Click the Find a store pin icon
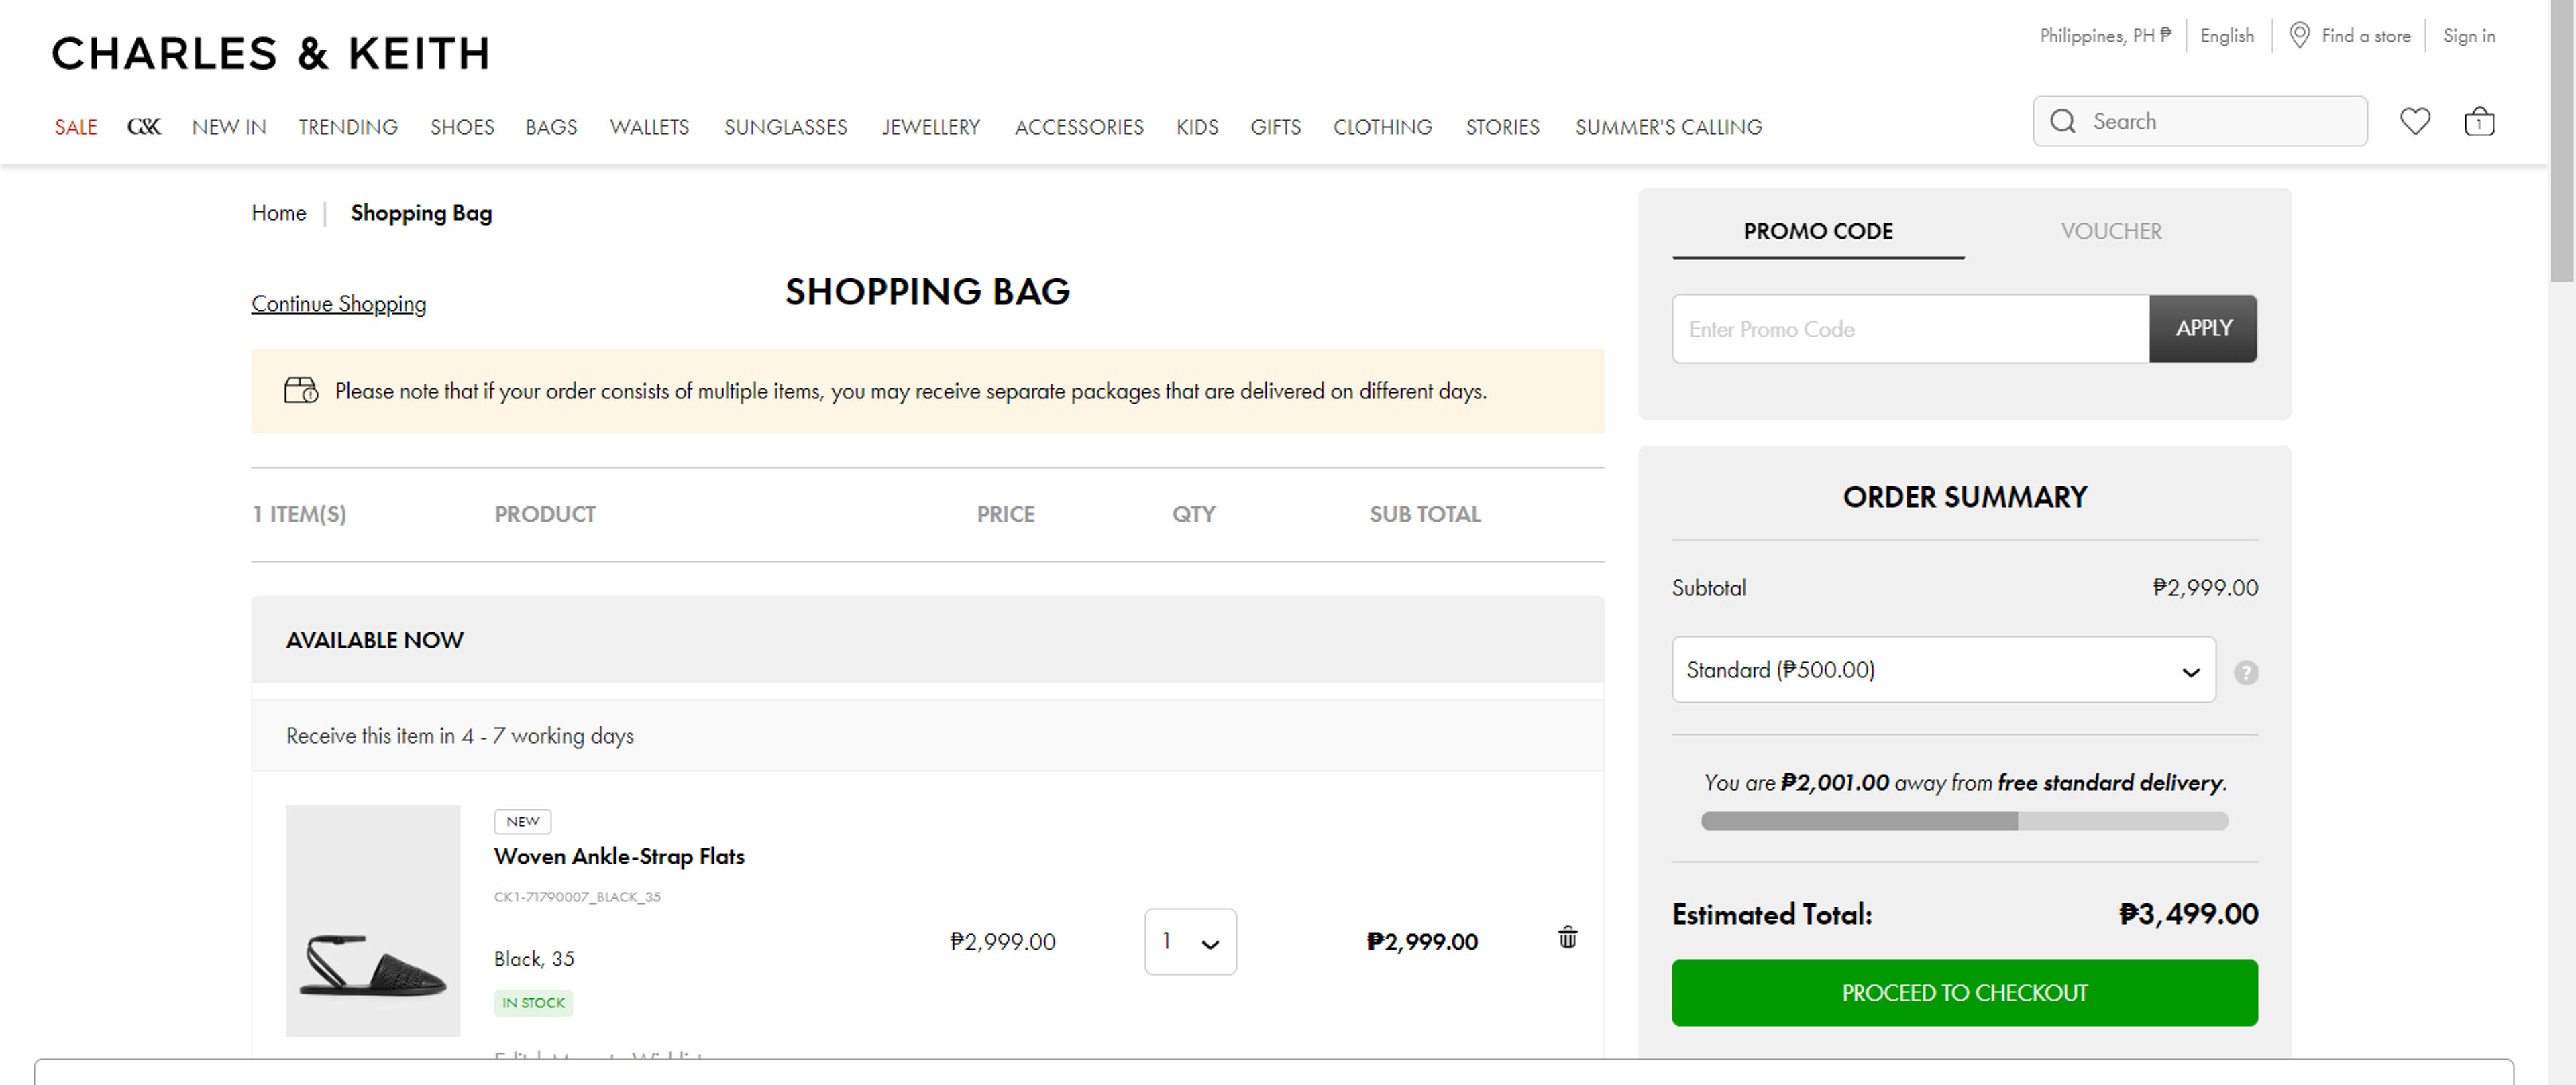Viewport: 2576px width, 1085px height. (x=2299, y=35)
